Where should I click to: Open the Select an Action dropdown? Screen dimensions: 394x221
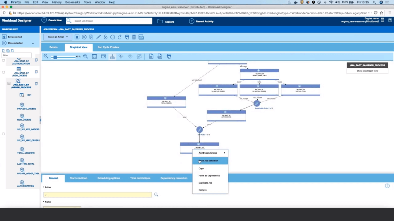click(57, 37)
